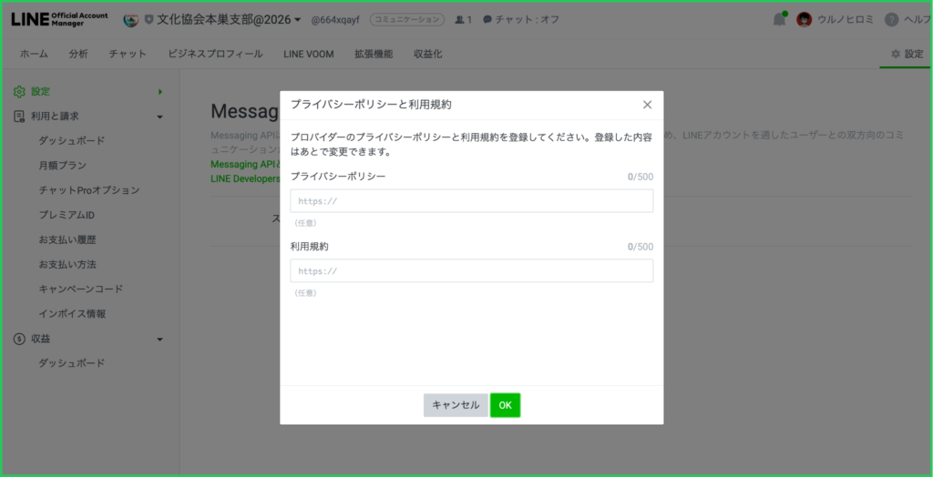Open the 収益化 tab
Image resolution: width=933 pixels, height=477 pixels.
[428, 54]
